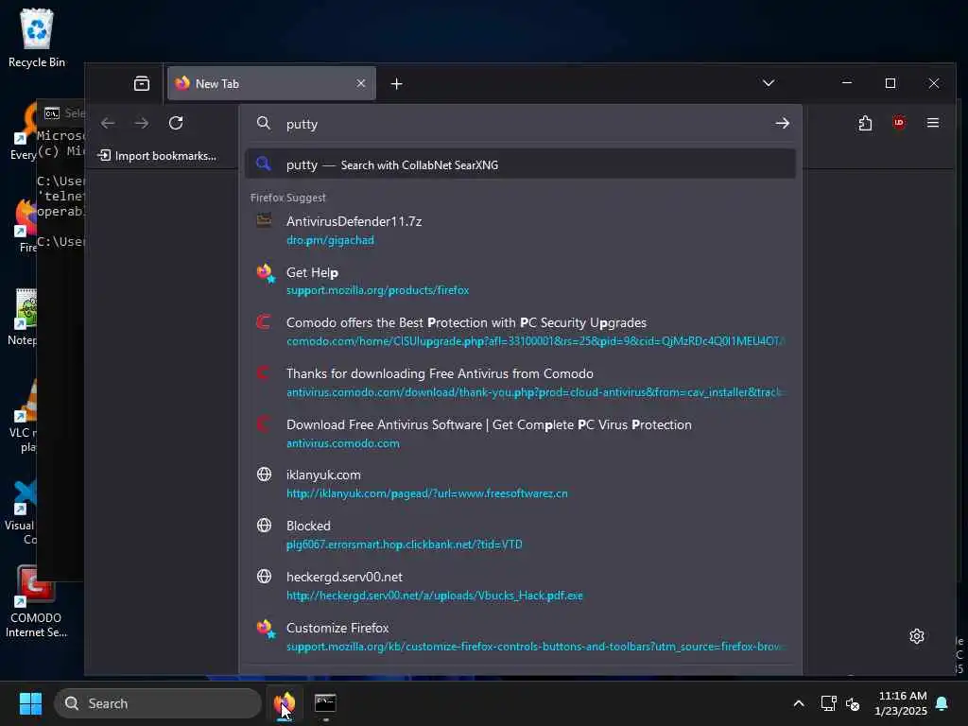The height and width of the screenshot is (726, 968).
Task: Open the Firefox View icon in tab bar
Action: (142, 83)
